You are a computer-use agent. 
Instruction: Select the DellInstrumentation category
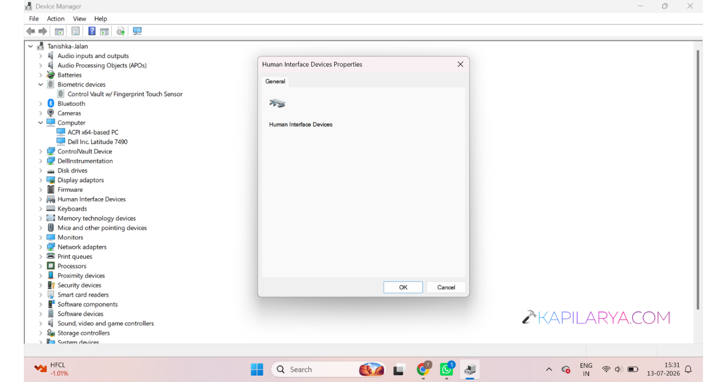point(85,161)
